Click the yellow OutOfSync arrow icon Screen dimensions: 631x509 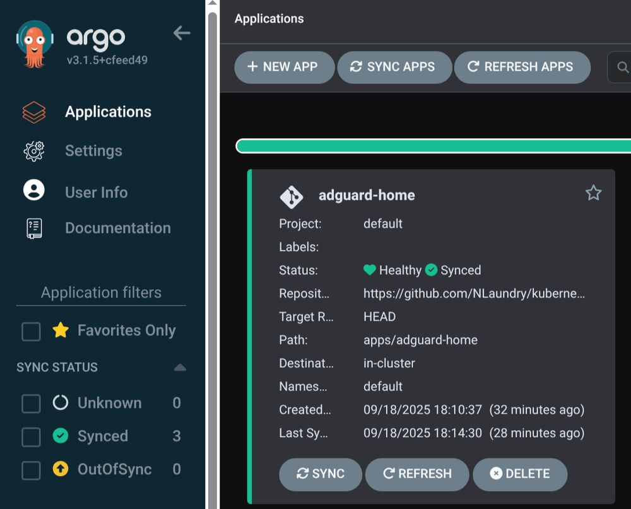point(61,469)
